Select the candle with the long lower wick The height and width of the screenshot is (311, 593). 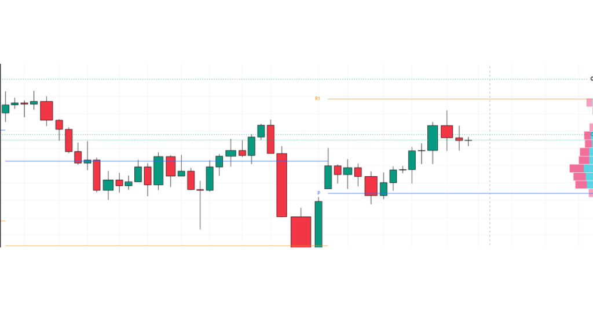pos(200,190)
